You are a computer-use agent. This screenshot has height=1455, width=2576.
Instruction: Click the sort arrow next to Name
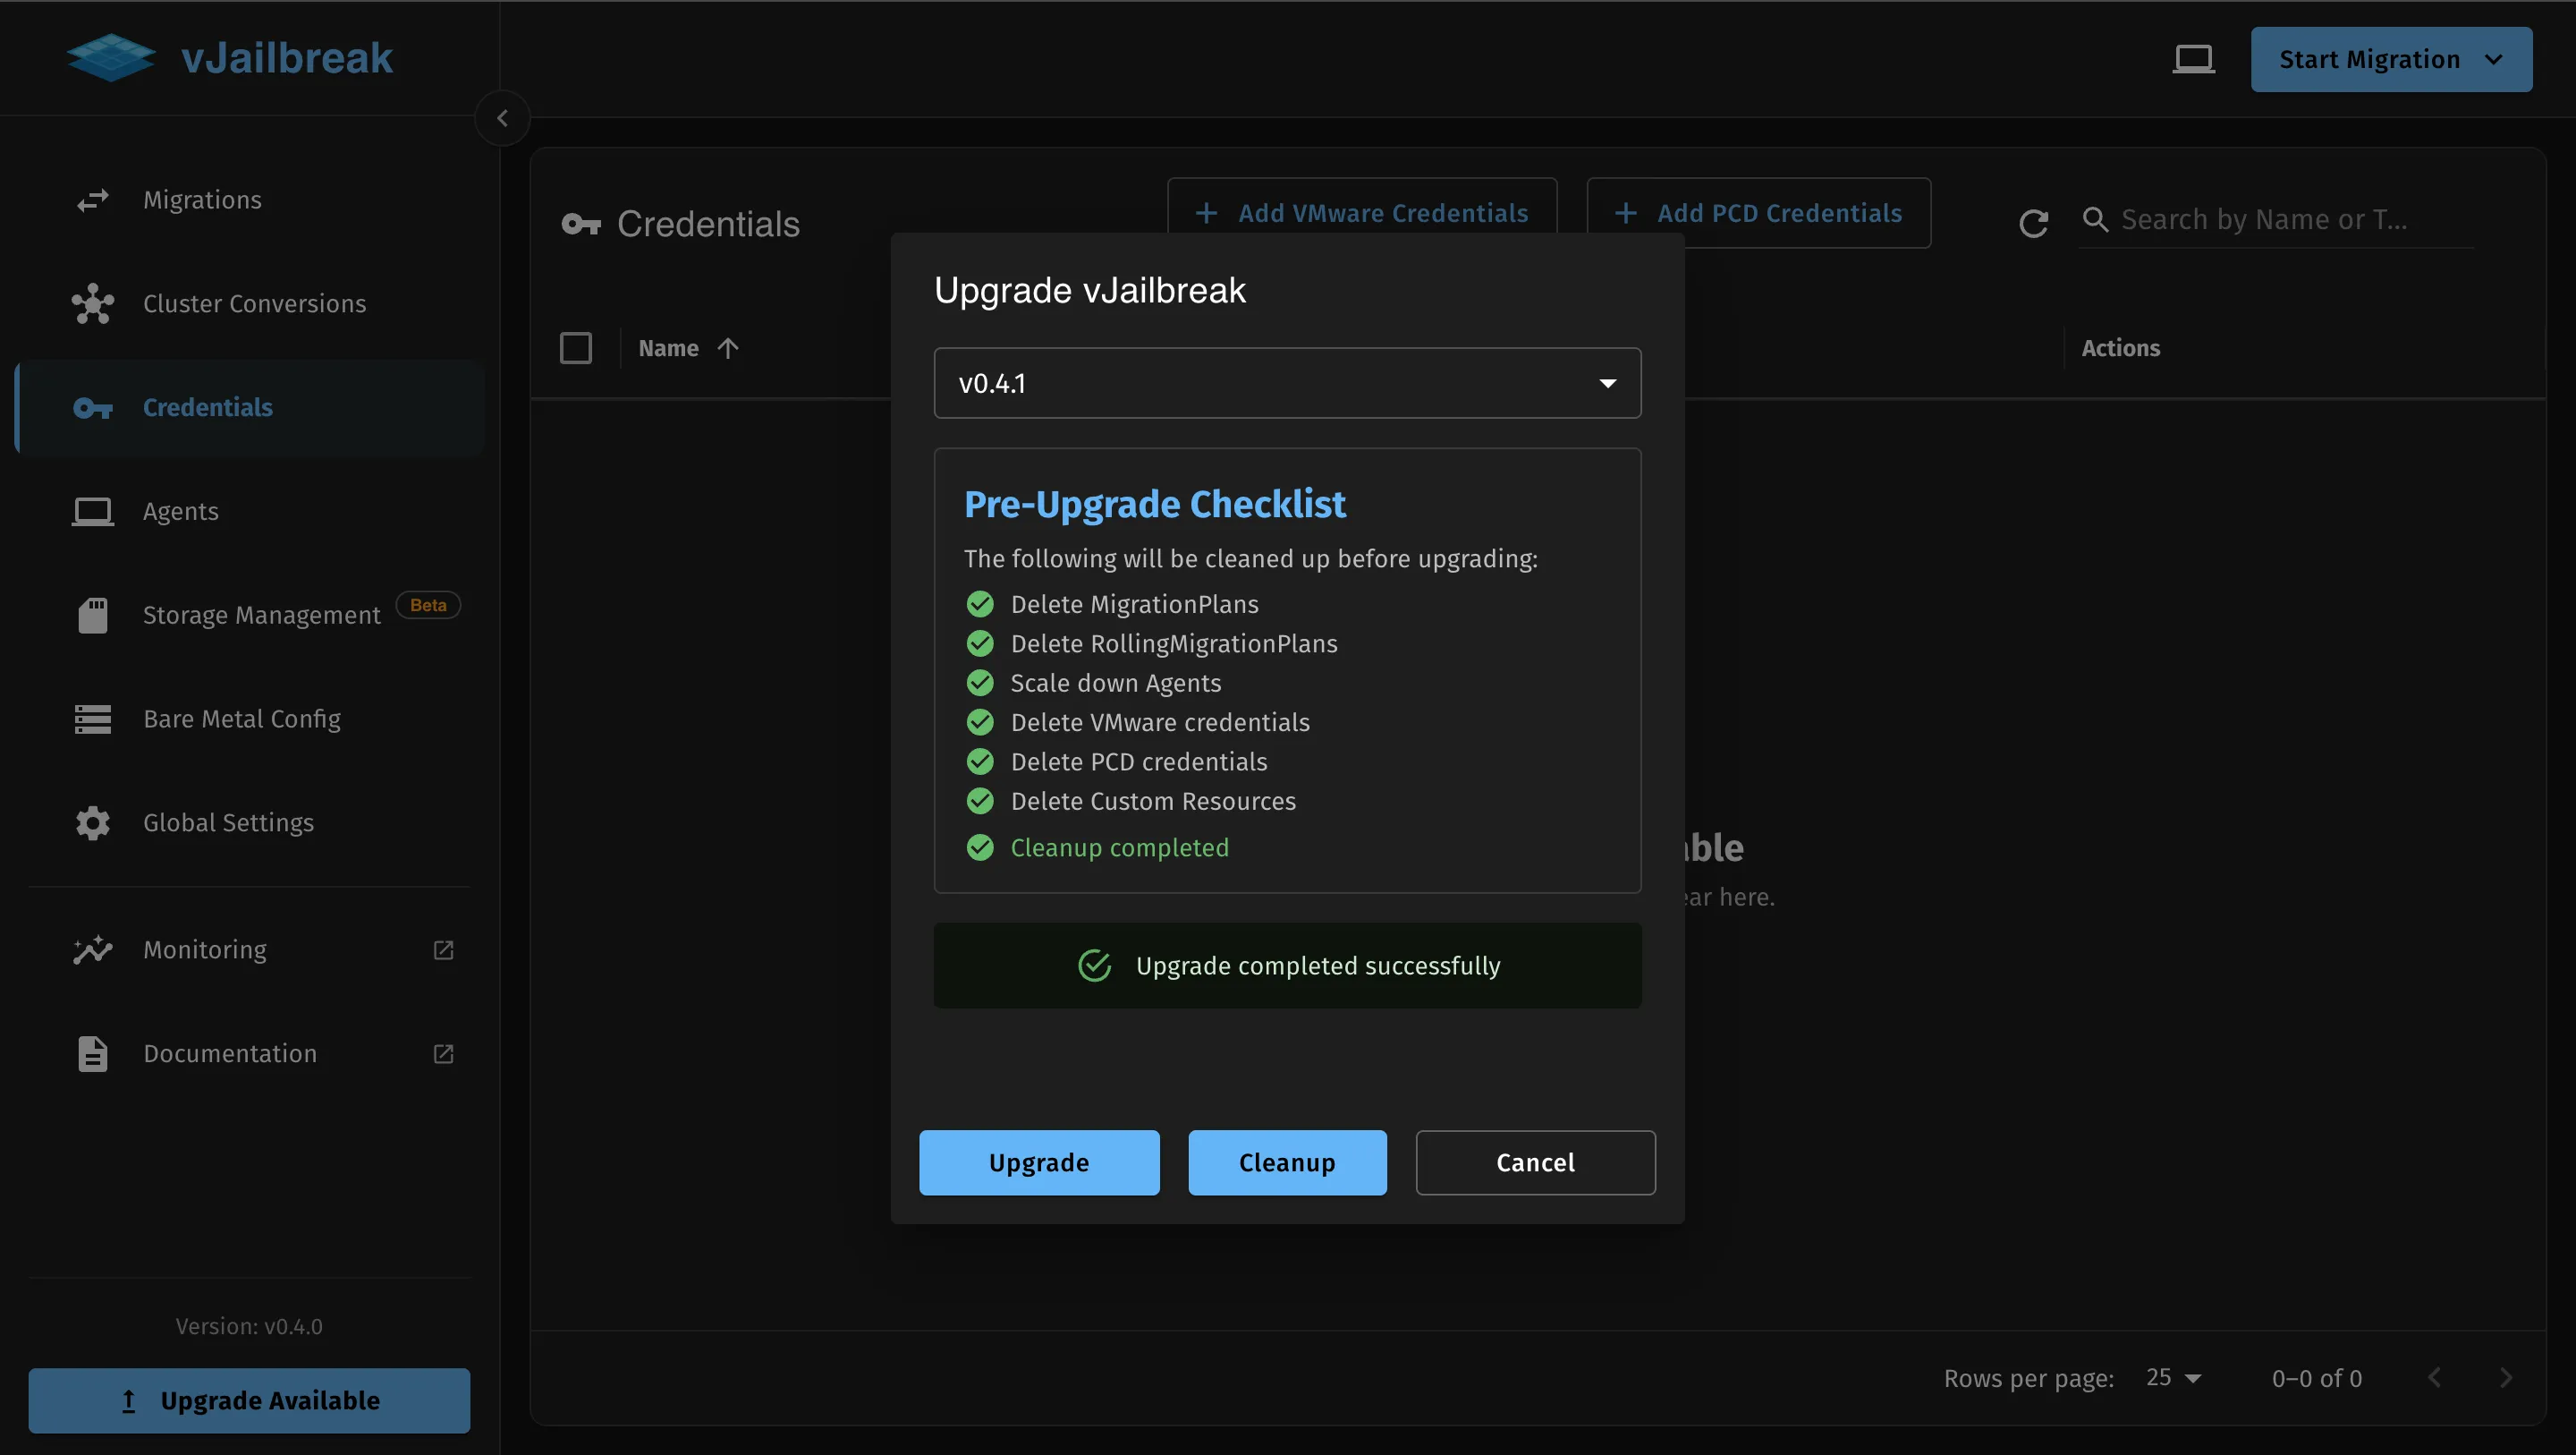coord(728,348)
